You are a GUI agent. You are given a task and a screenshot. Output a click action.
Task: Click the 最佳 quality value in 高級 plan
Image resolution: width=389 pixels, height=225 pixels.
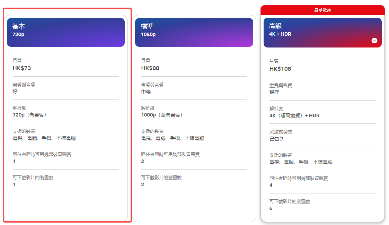pyautogui.click(x=274, y=92)
